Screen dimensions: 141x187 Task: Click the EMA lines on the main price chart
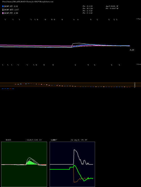pos(65,46)
